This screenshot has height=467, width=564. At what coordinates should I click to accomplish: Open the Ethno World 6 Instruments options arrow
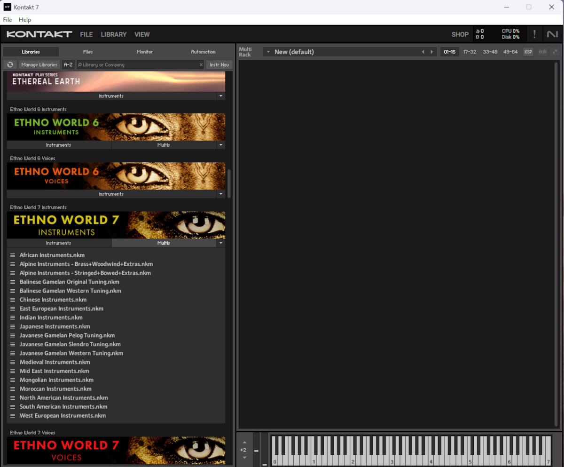pos(221,145)
